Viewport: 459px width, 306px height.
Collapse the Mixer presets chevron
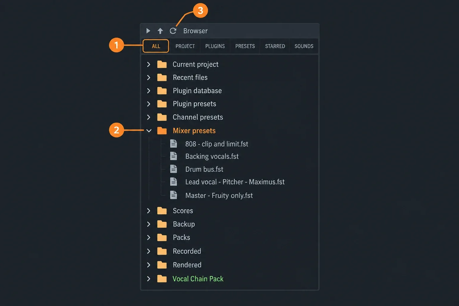tap(149, 131)
